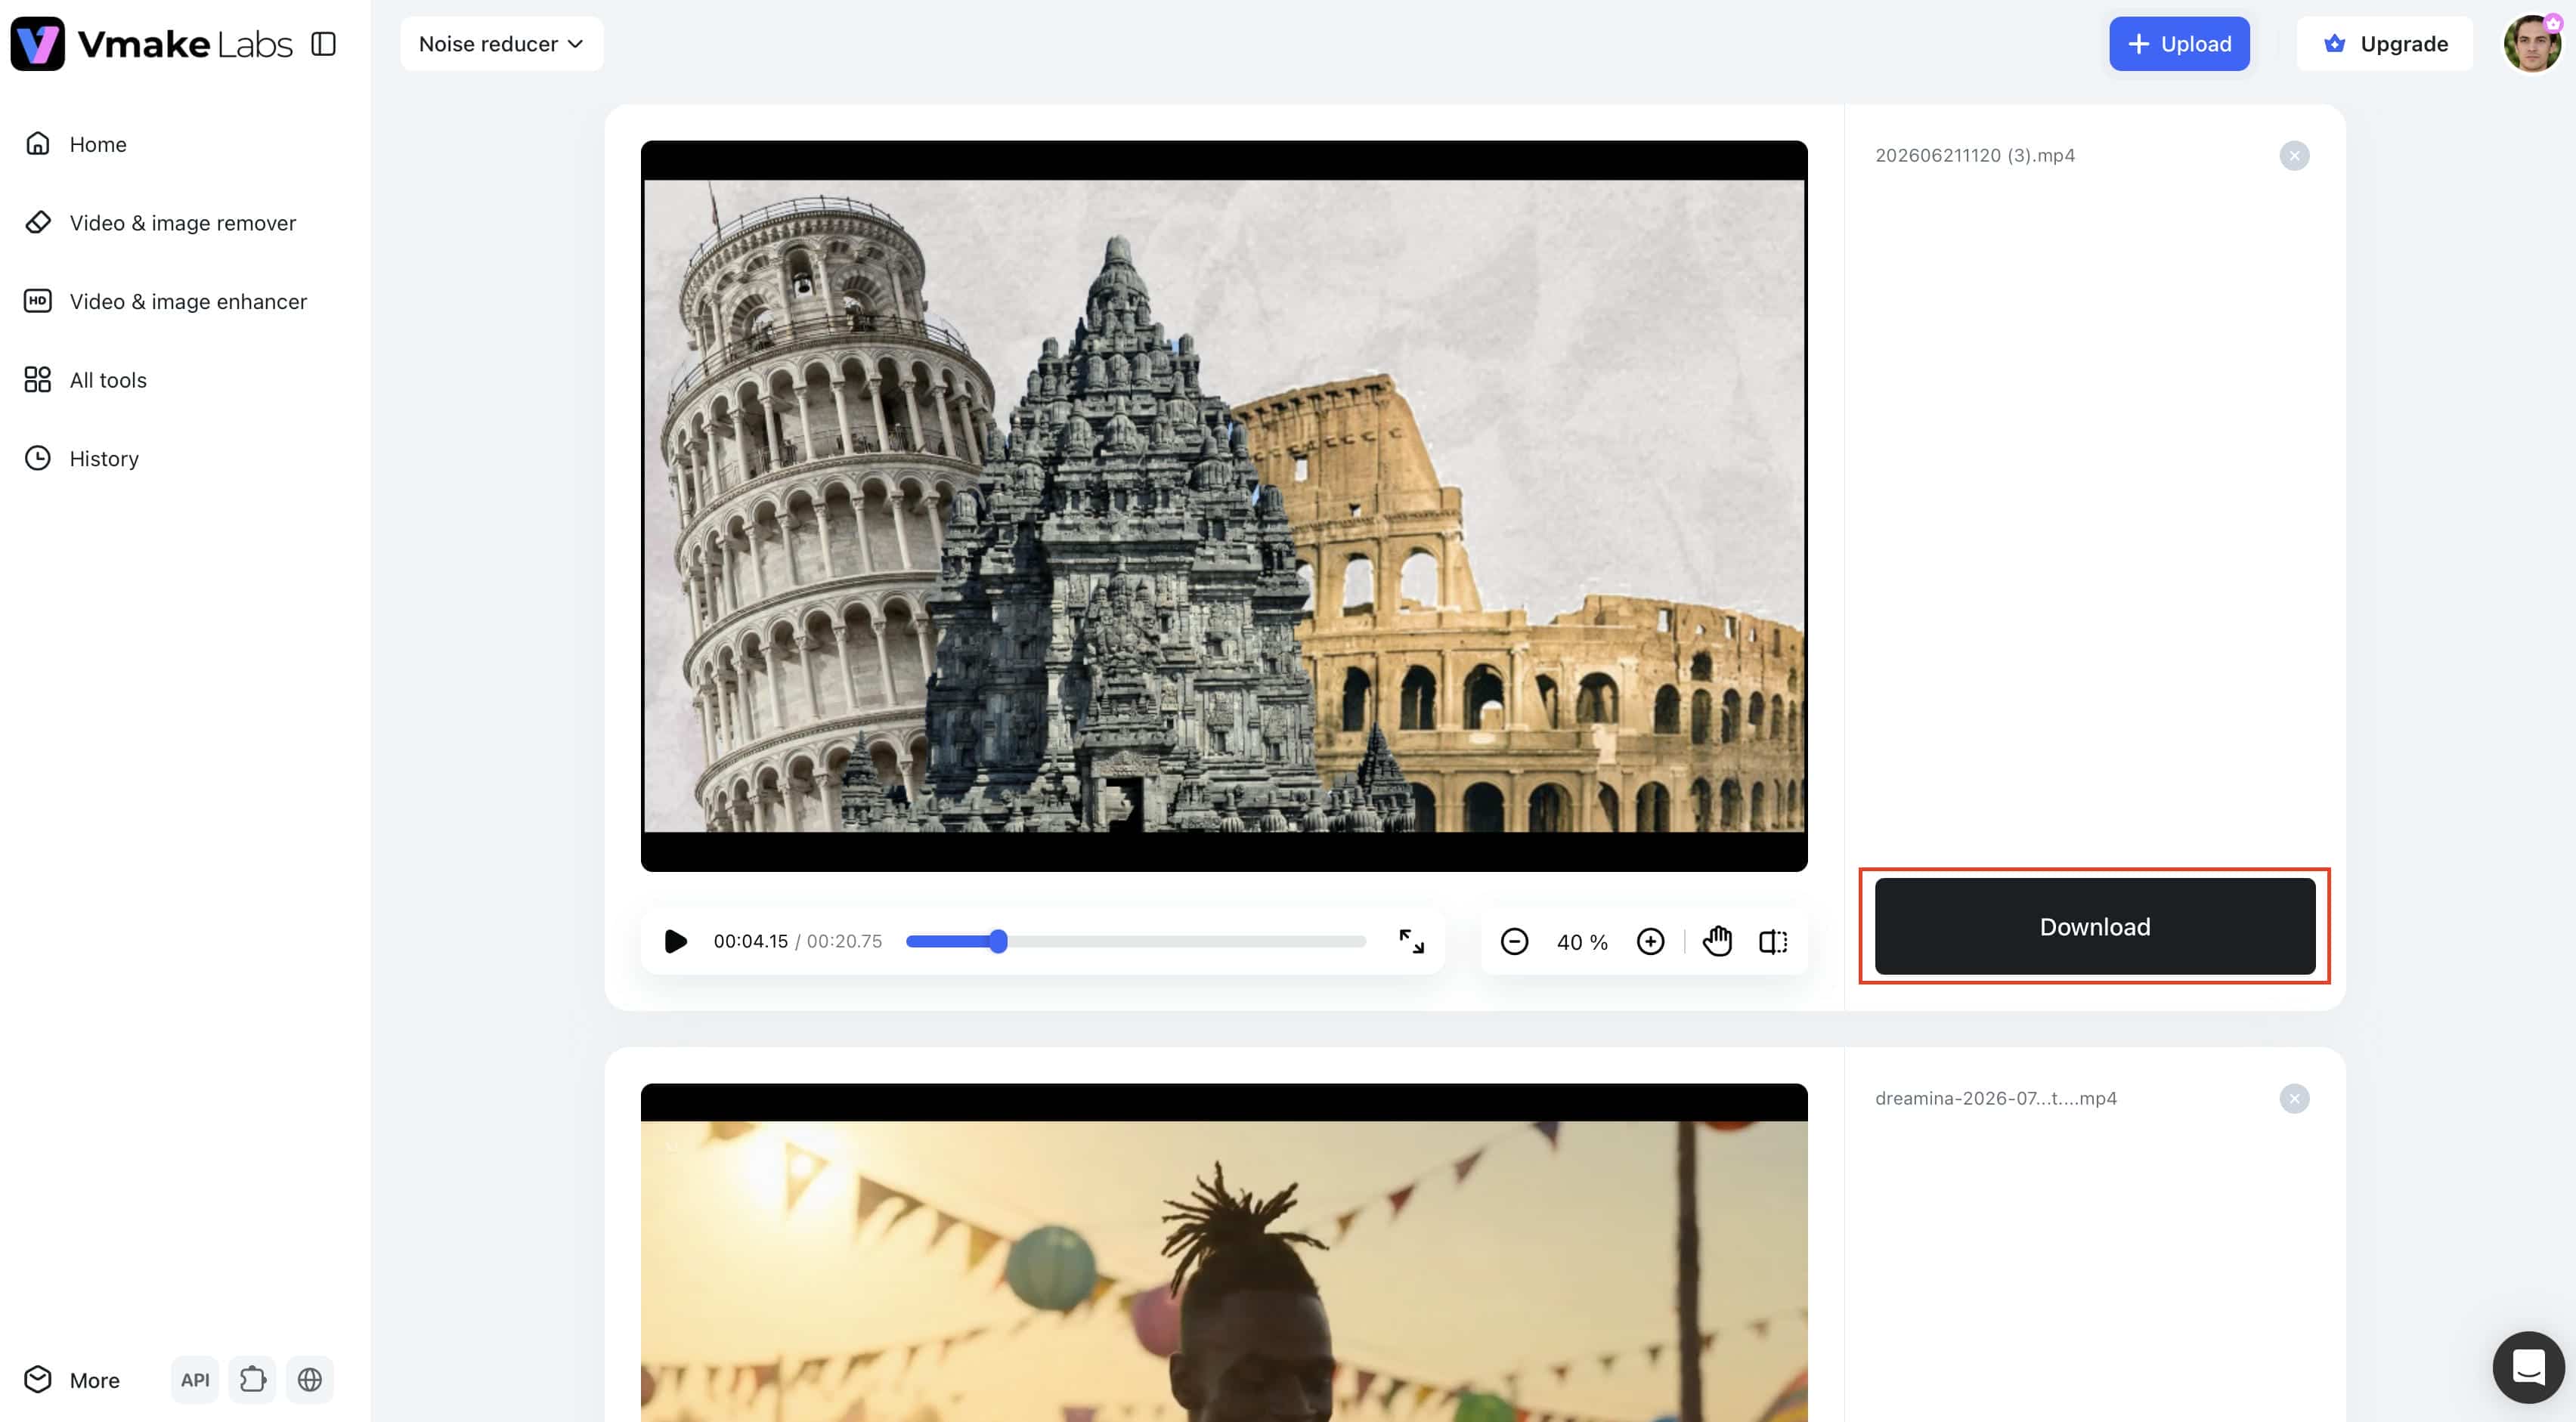Image resolution: width=2576 pixels, height=1422 pixels.
Task: Remove the 202606211120 (3).mp4 file
Action: [x=2294, y=156]
